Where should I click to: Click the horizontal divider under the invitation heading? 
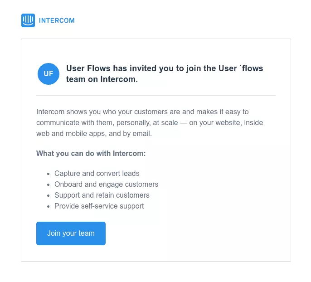(155, 96)
